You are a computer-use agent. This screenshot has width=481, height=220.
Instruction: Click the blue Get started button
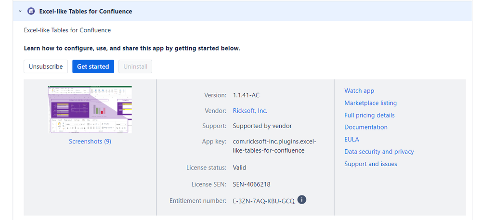point(93,66)
